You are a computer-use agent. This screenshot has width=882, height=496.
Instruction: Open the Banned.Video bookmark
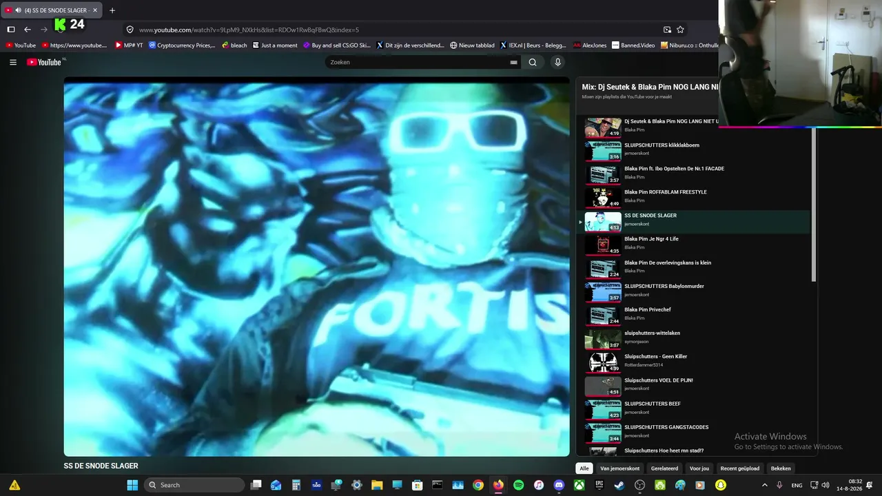pos(633,45)
